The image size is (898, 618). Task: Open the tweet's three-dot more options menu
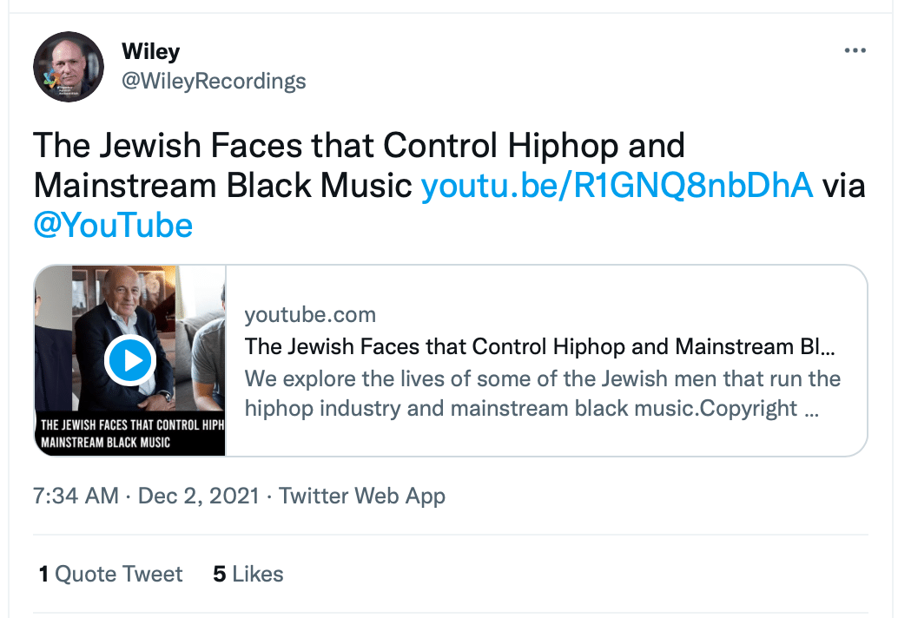[855, 50]
